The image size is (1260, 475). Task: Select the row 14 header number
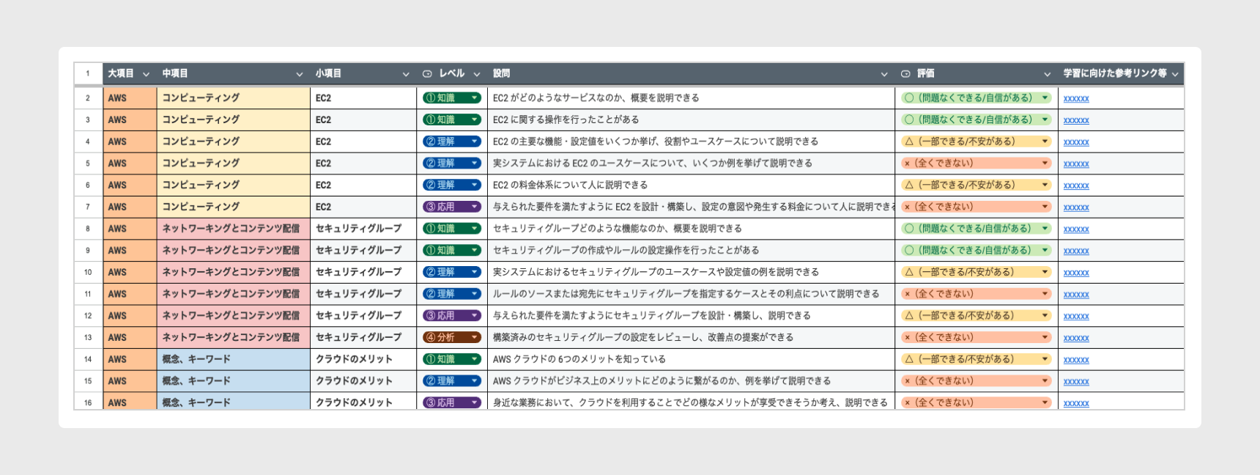[x=88, y=360]
